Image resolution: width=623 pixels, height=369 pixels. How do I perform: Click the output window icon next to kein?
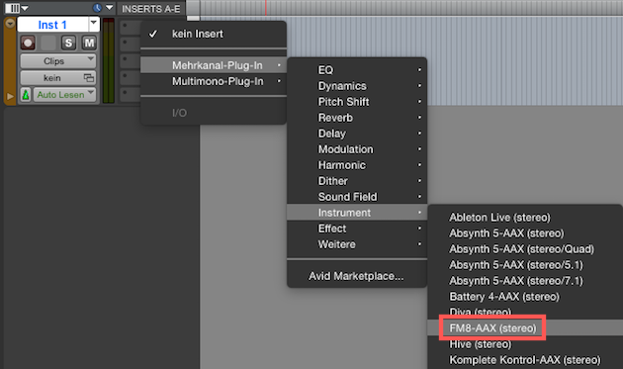coord(89,78)
